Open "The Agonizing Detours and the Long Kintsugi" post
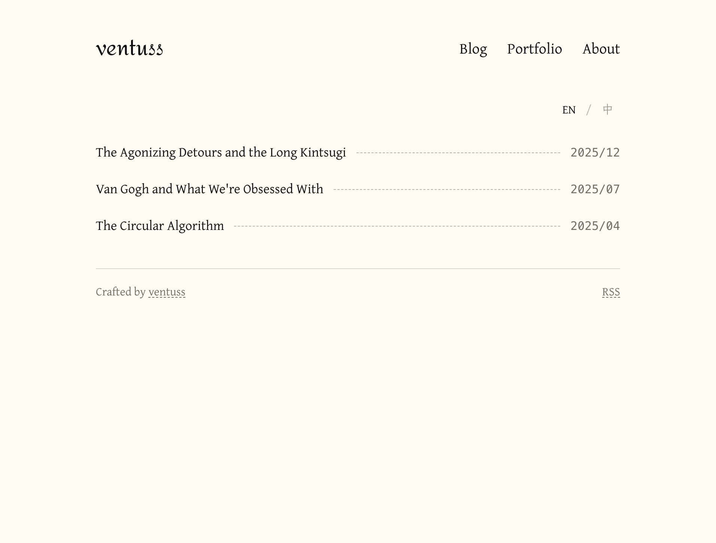The height and width of the screenshot is (543, 716). tap(221, 152)
